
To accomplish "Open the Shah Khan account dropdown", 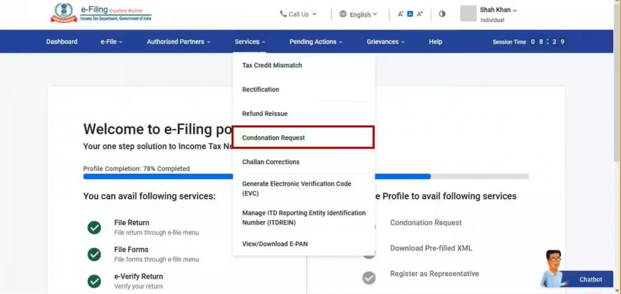I will coord(498,10).
